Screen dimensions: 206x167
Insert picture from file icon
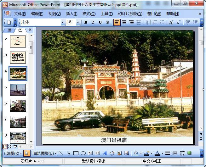pos(127,153)
